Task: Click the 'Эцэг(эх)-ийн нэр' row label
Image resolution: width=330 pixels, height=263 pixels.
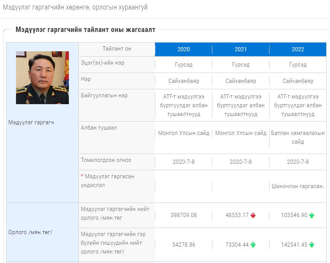Action: pos(102,63)
